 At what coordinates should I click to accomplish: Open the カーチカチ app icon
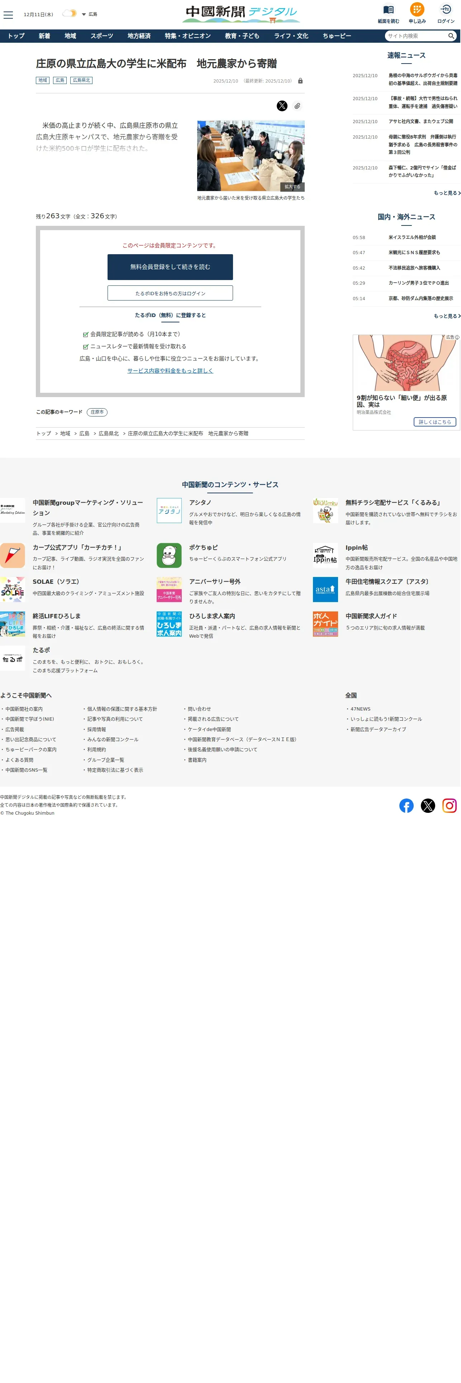(x=12, y=556)
